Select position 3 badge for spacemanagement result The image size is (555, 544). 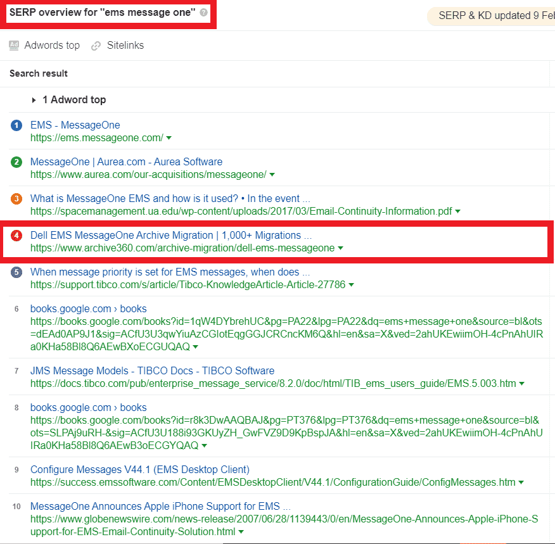tap(16, 199)
